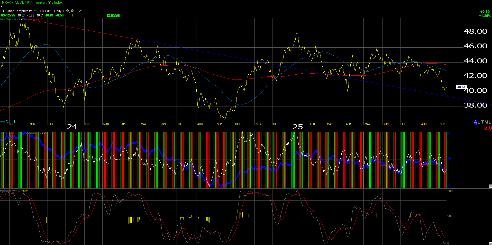The width and height of the screenshot is (492, 245).
Task: Click the bar chart icon beside Edit
Action: point(42,11)
